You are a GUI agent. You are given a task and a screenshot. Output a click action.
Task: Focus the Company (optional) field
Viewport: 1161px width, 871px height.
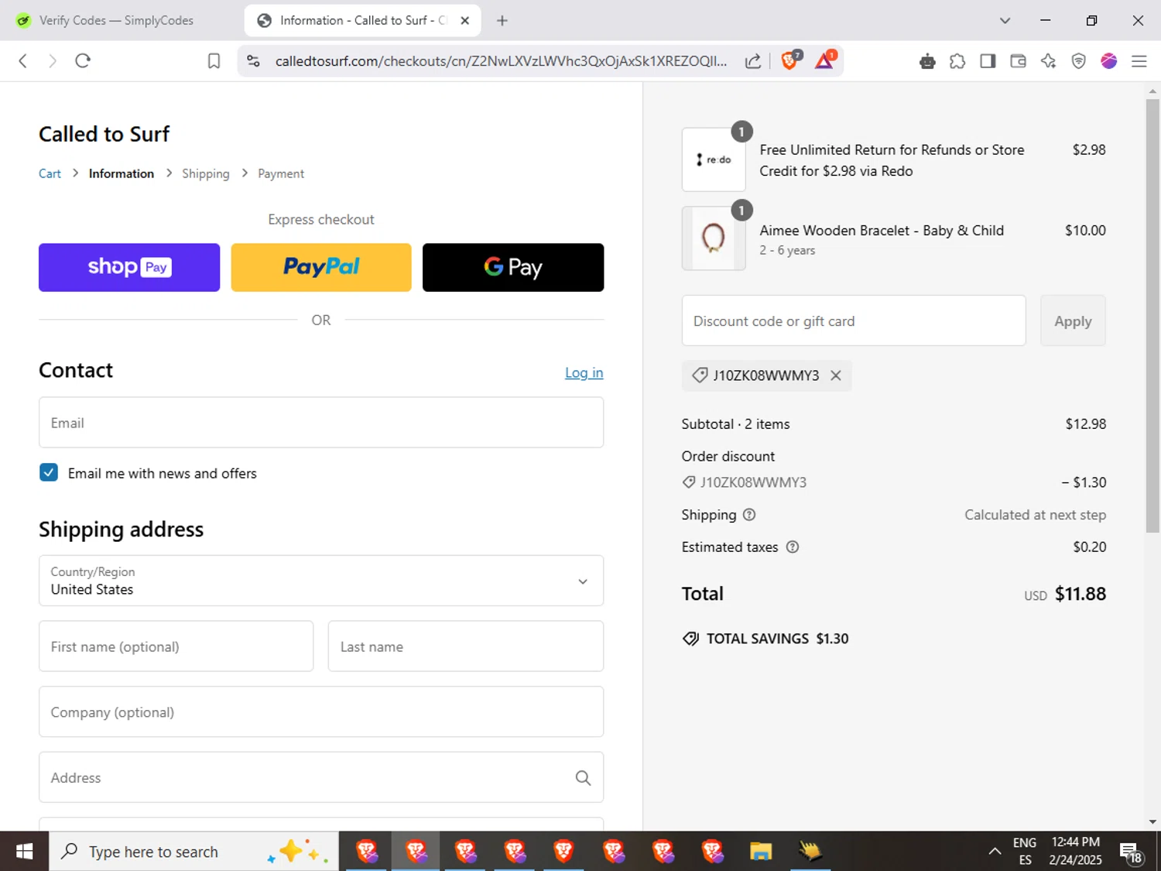(x=321, y=712)
